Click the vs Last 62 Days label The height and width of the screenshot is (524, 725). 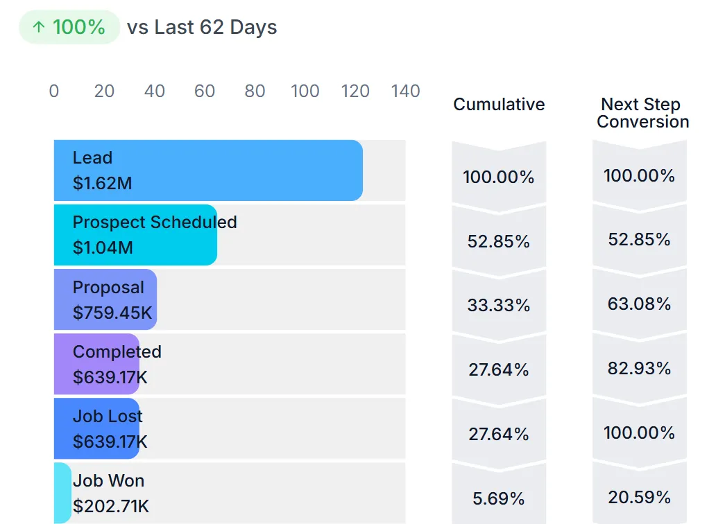[x=202, y=27]
